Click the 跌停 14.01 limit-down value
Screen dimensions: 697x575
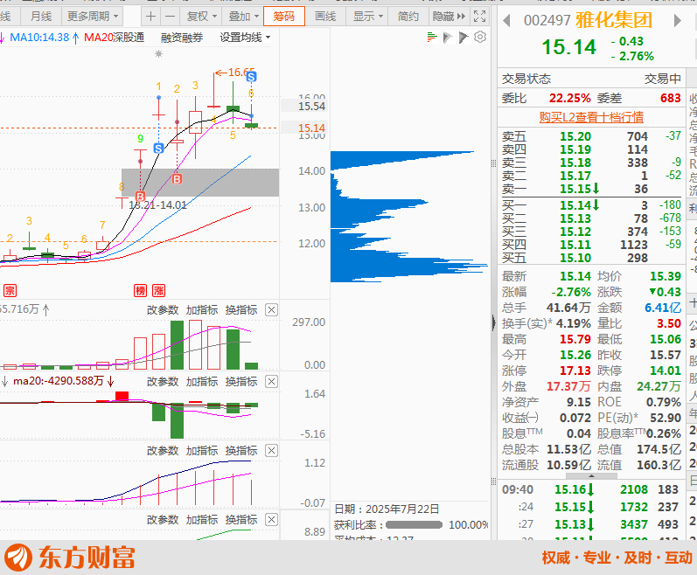tap(666, 371)
